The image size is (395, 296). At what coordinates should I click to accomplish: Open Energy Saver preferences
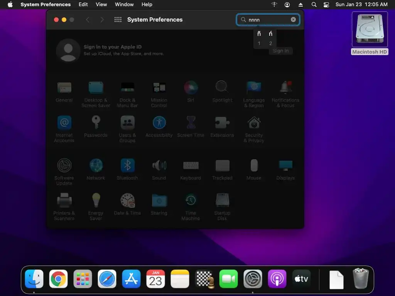[96, 207]
